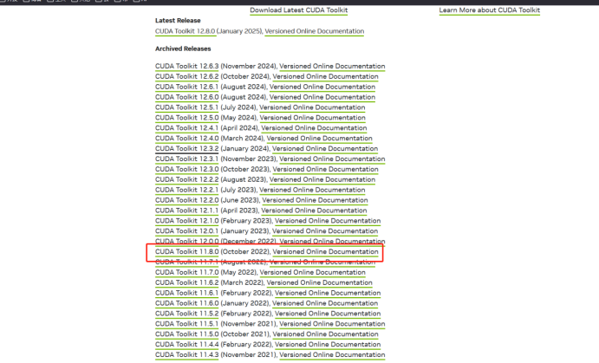Open the CUDA Toolkit 12.8.0 latest release link
The image size is (599, 363).
(185, 31)
